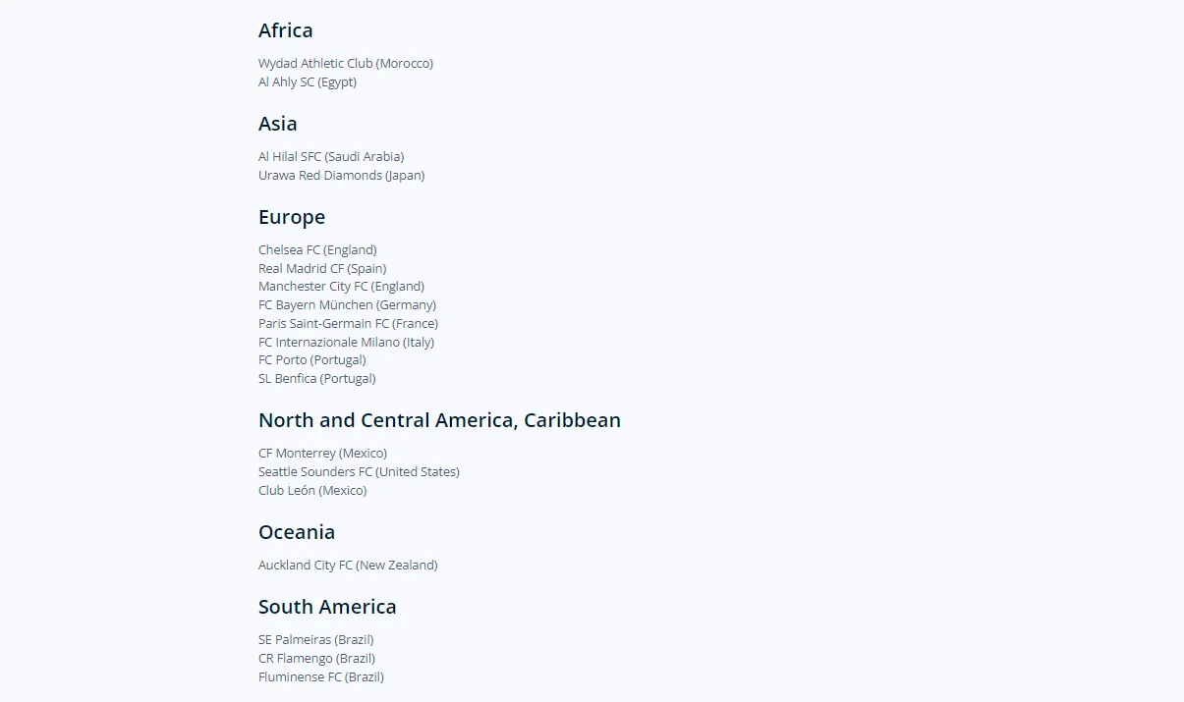Click the Asia section heading
The height and width of the screenshot is (702, 1184).
coord(278,124)
